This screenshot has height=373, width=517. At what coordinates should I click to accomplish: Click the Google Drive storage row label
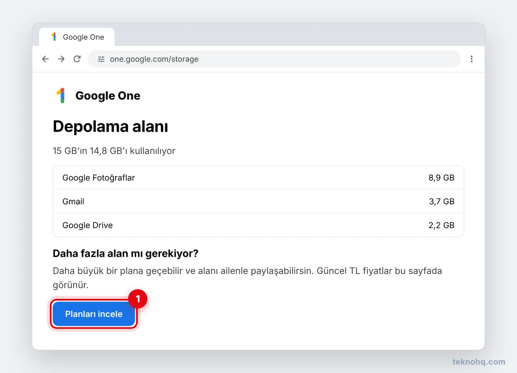tap(88, 225)
